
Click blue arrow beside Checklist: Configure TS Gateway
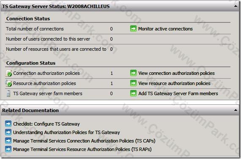coord(8,123)
